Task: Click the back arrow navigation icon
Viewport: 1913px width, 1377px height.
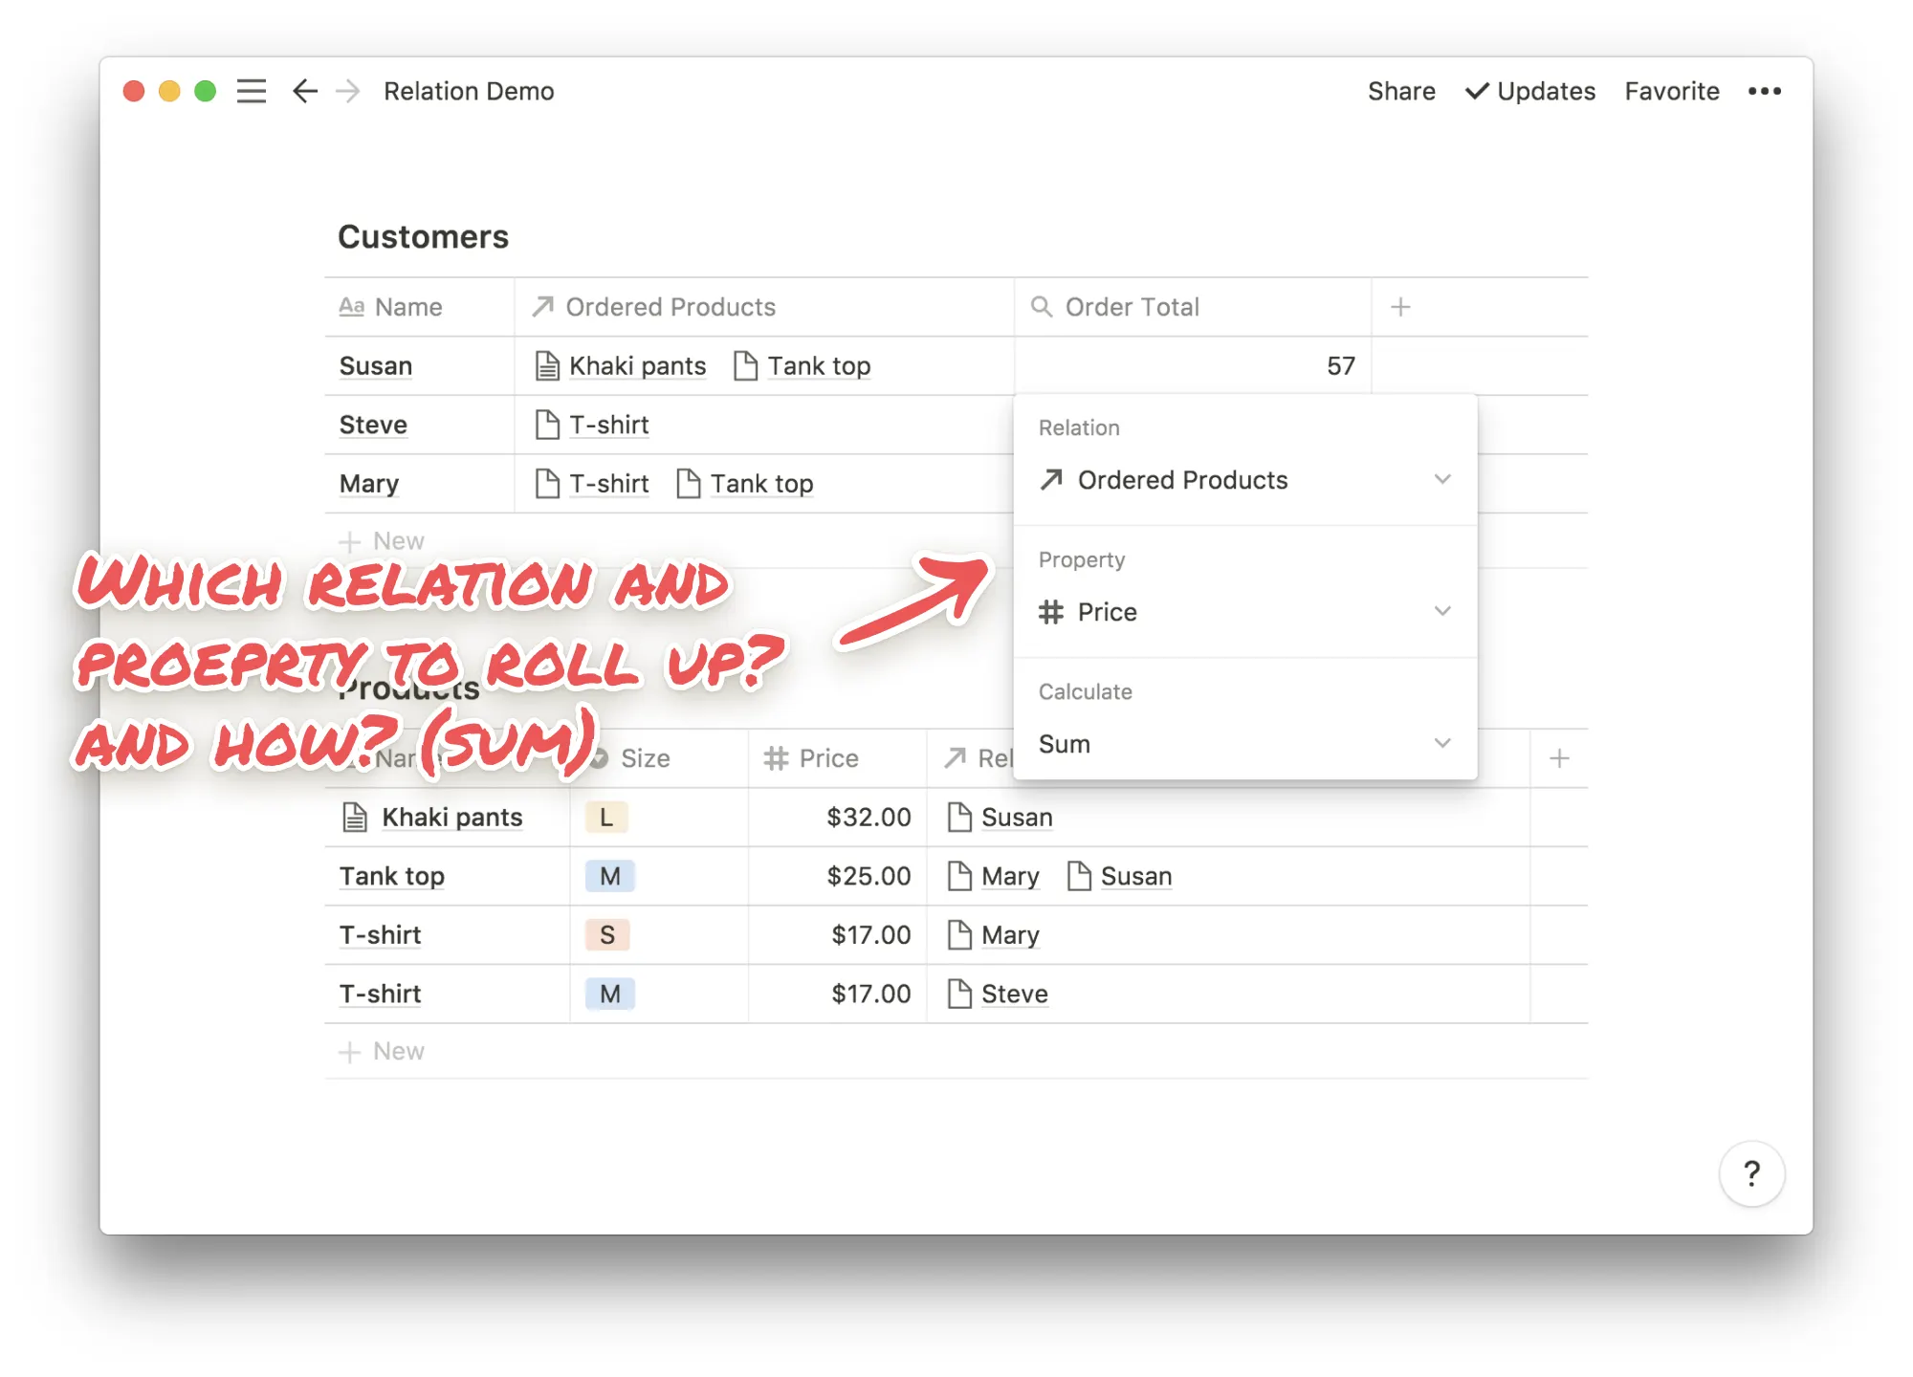Action: click(x=304, y=91)
